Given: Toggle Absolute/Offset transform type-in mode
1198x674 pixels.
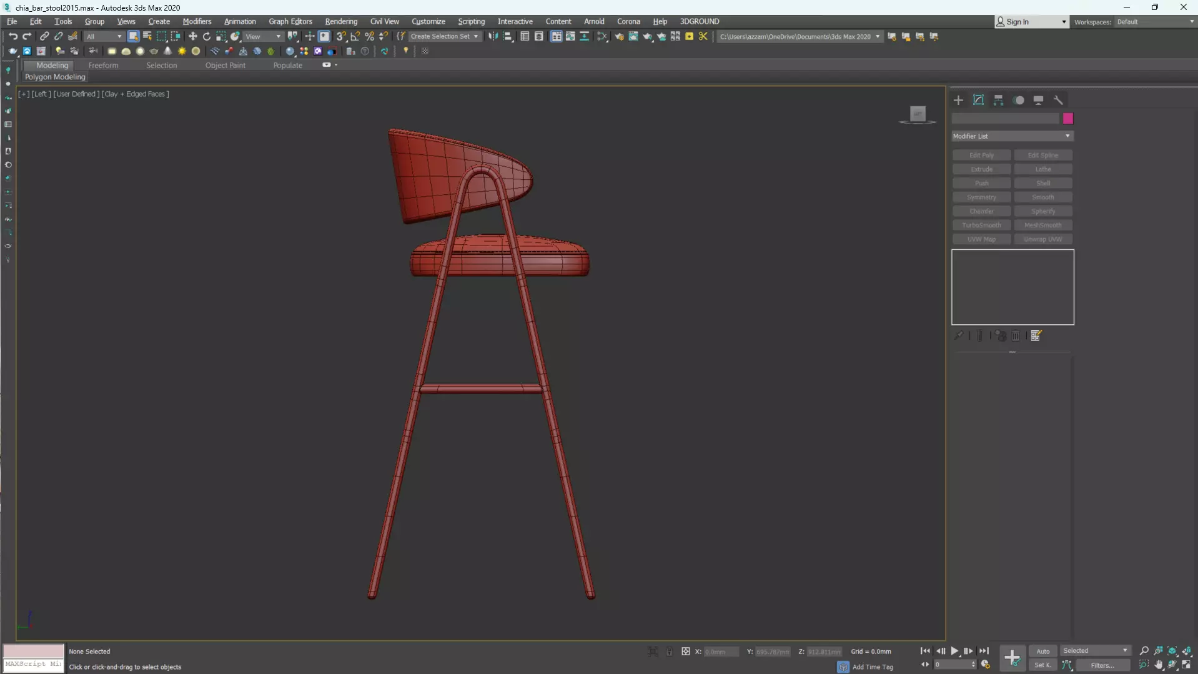Looking at the screenshot, I should [x=686, y=652].
